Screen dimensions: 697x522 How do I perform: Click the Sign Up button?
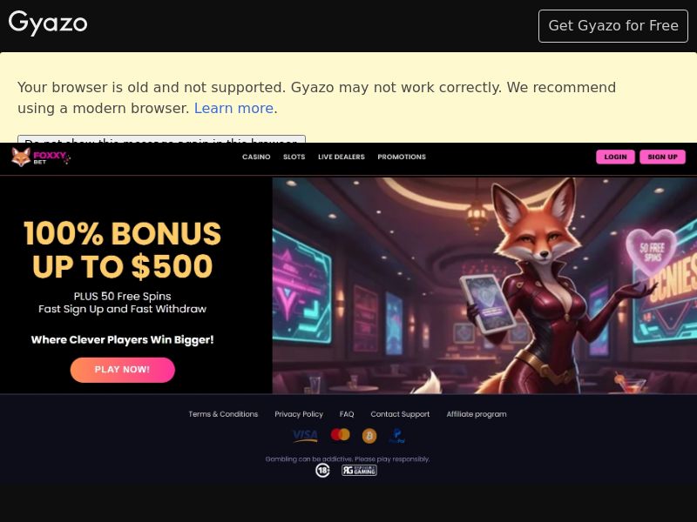(663, 157)
